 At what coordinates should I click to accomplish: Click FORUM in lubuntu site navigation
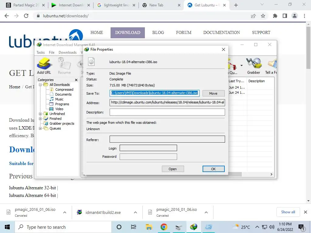pyautogui.click(x=184, y=32)
